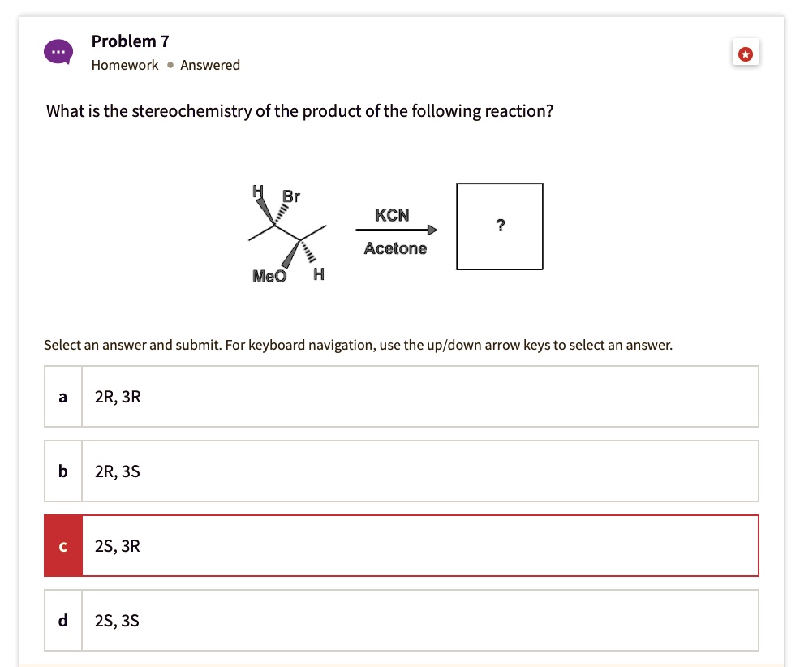The image size is (800, 667).
Task: Click the Homework label
Action: point(125,65)
